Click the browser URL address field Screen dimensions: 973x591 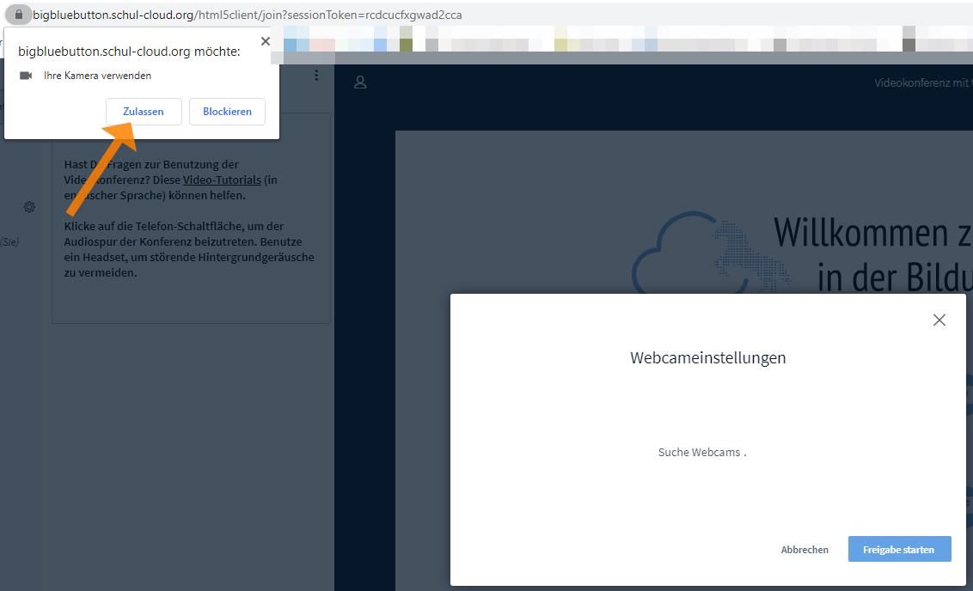344,15
